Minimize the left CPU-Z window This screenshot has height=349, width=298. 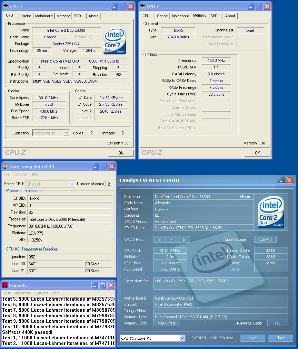coord(115,7)
